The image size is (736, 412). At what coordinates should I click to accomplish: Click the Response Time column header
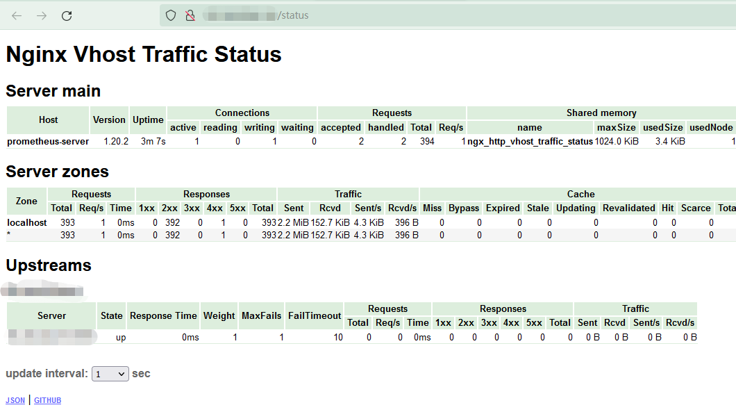point(163,315)
